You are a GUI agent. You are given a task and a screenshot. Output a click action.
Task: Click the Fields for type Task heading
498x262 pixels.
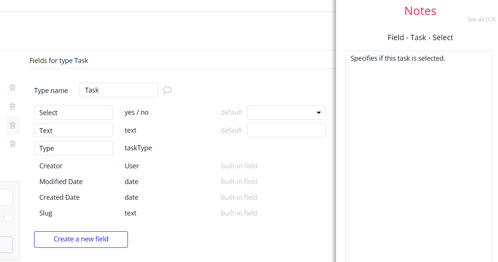click(59, 61)
